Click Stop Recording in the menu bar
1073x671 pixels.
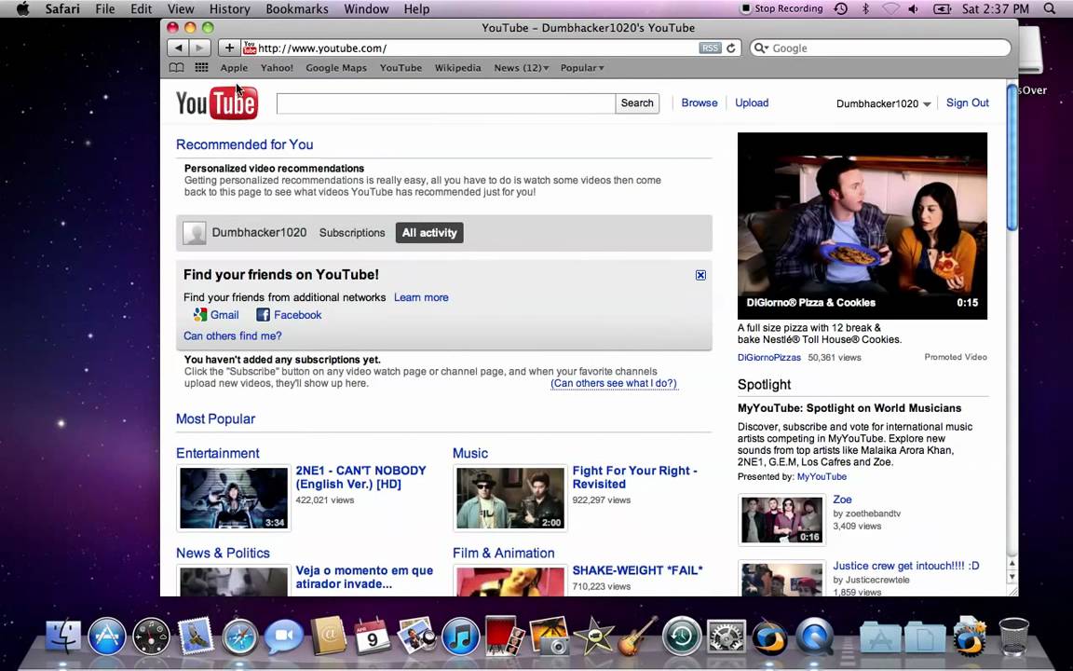(781, 9)
